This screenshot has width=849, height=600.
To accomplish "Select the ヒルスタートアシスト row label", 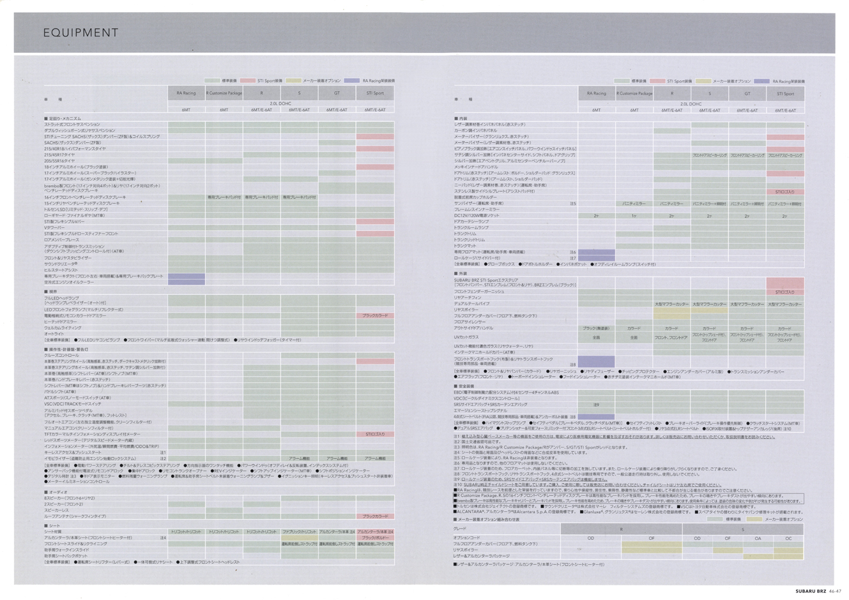I will click(61, 271).
